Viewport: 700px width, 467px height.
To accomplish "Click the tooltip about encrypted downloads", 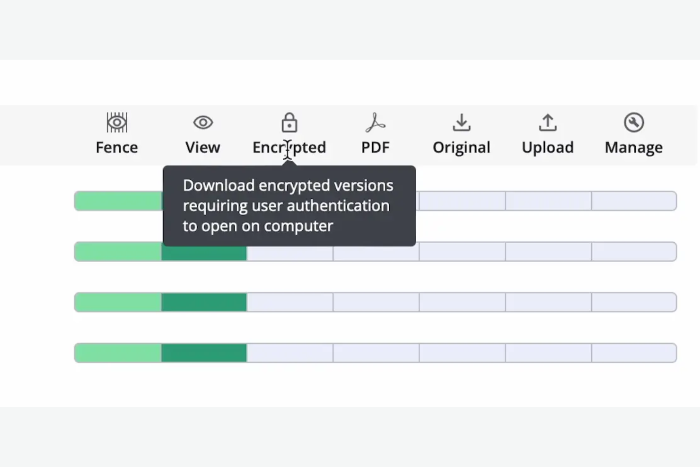I will click(x=289, y=205).
